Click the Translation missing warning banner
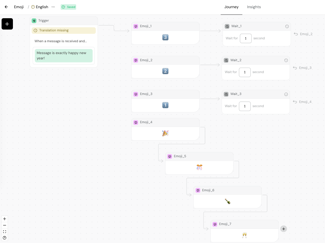The image size is (325, 243). click(64, 30)
